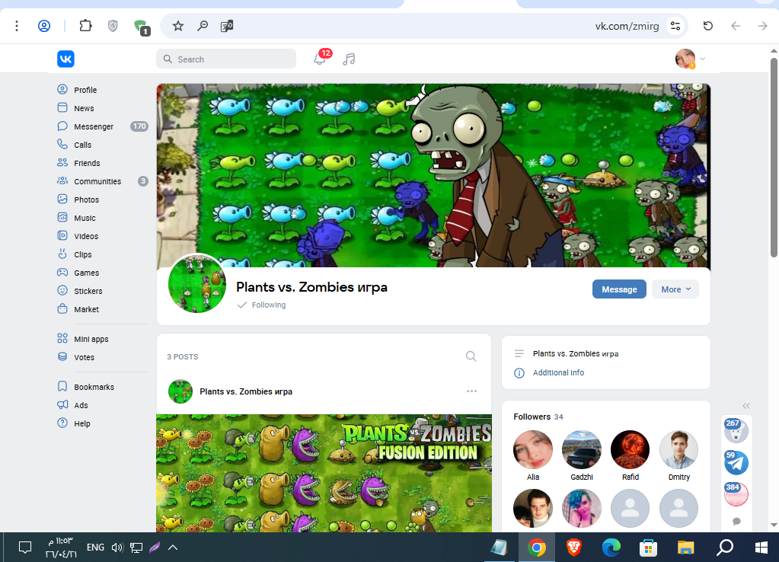Click the Help question mark icon
Viewport: 779px width, 562px height.
[x=62, y=423]
